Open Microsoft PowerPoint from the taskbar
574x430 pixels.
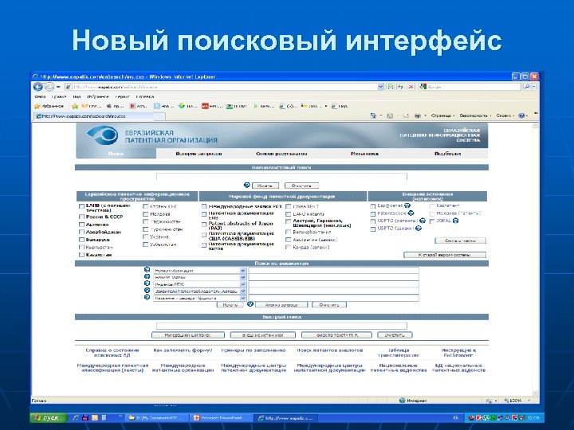point(221,417)
